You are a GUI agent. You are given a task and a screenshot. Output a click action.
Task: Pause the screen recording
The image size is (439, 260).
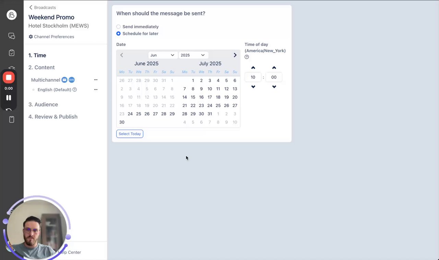click(9, 98)
